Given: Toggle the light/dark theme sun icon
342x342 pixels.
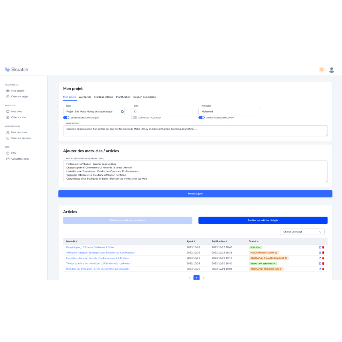Looking at the screenshot, I should pos(321,70).
